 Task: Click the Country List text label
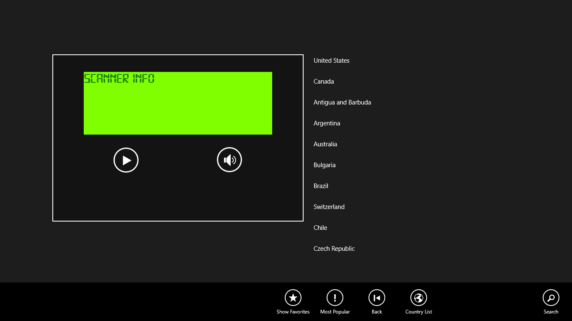tap(419, 312)
